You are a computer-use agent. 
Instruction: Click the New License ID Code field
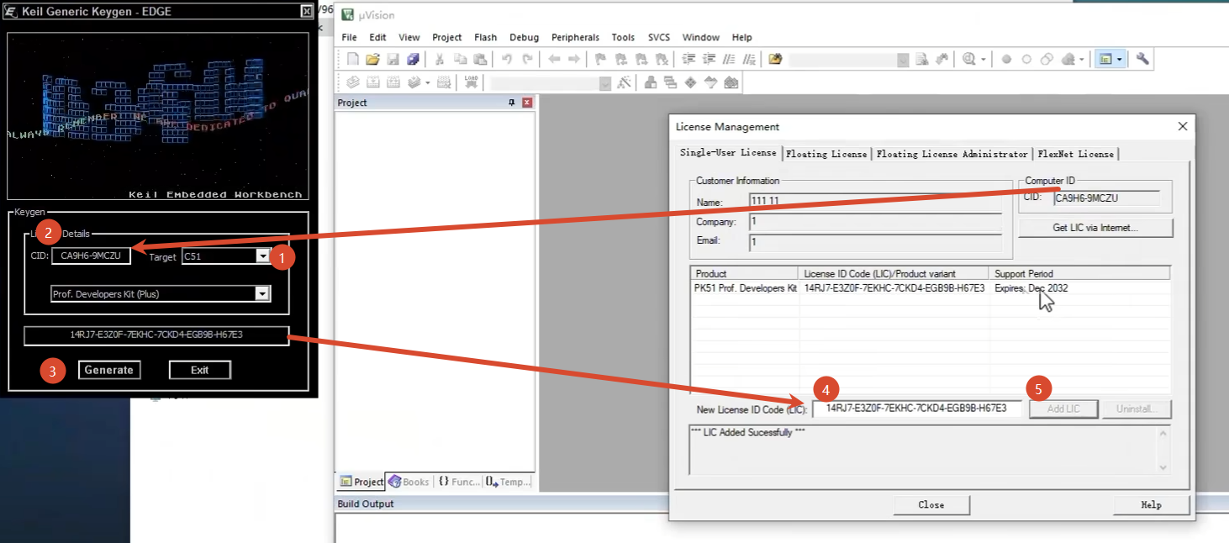tap(916, 409)
